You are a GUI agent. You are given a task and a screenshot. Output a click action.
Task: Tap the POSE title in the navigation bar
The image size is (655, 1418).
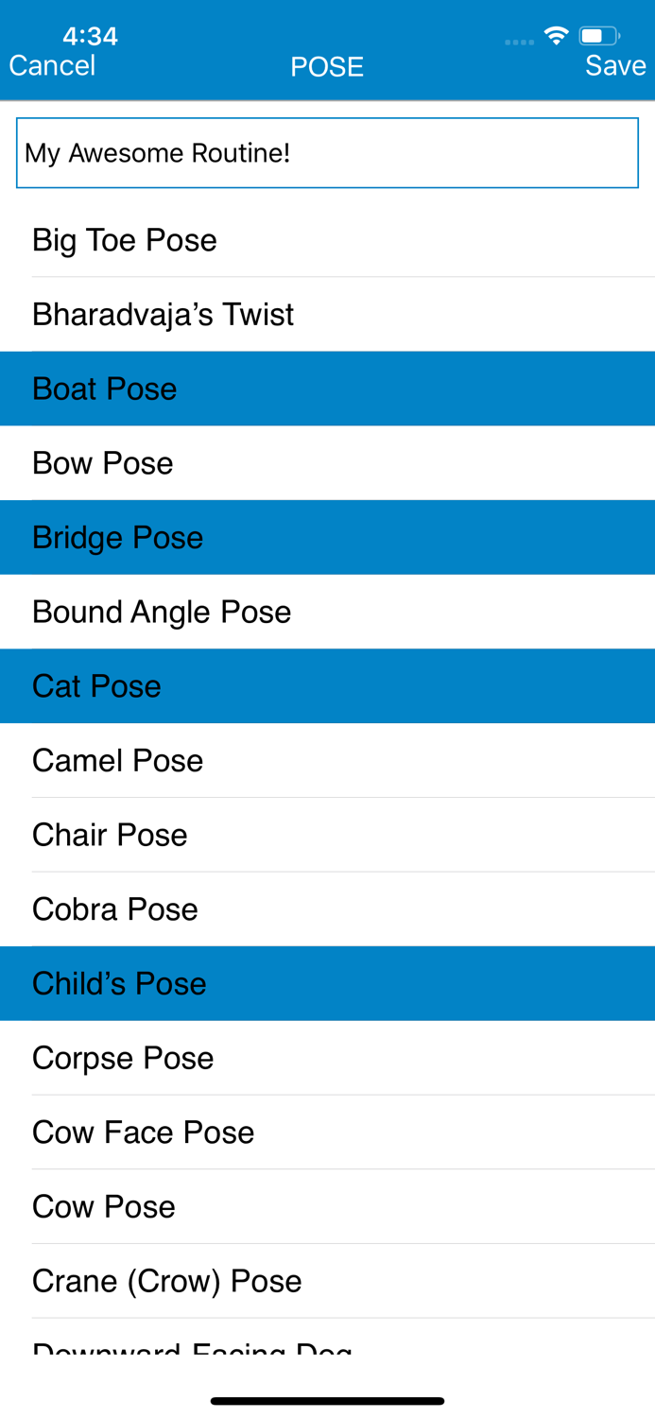(x=327, y=66)
